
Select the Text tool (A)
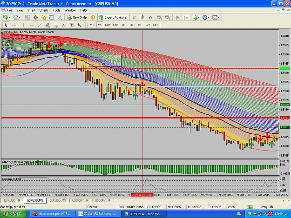(x=63, y=25)
